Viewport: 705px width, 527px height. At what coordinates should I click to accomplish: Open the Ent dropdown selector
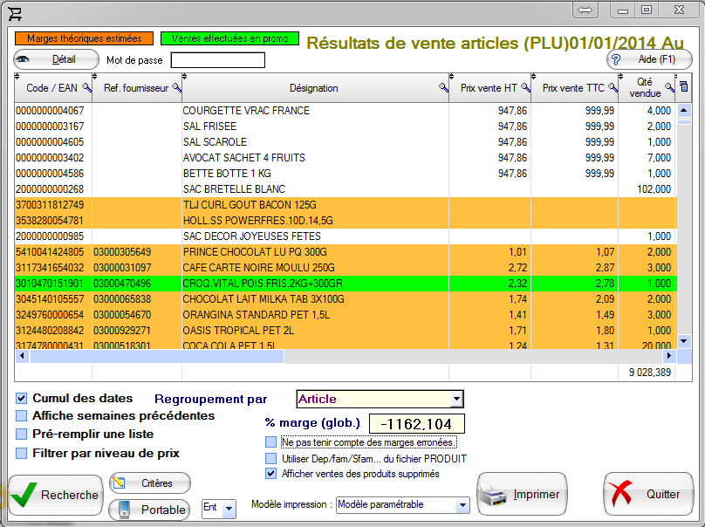tap(229, 508)
